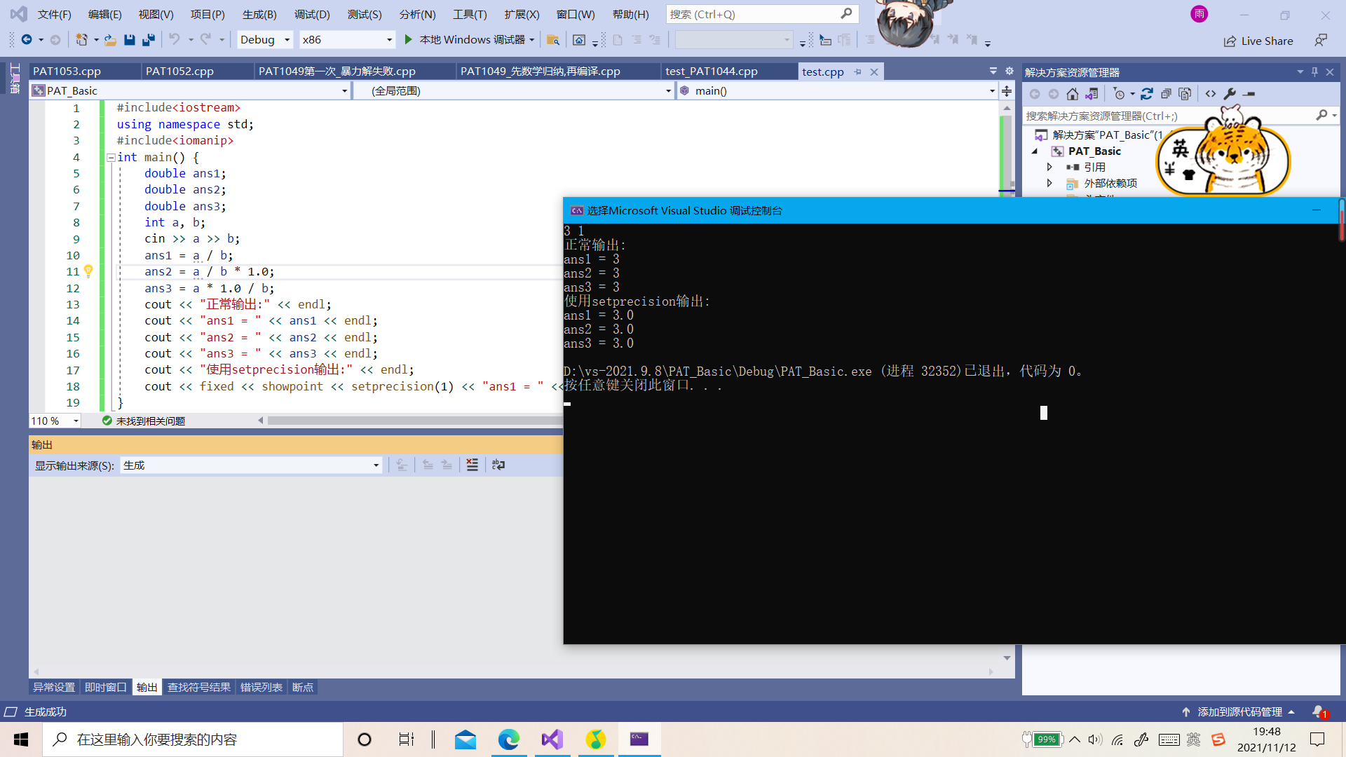Launch Microsoft Edge from the taskbar
The width and height of the screenshot is (1346, 757).
[509, 739]
